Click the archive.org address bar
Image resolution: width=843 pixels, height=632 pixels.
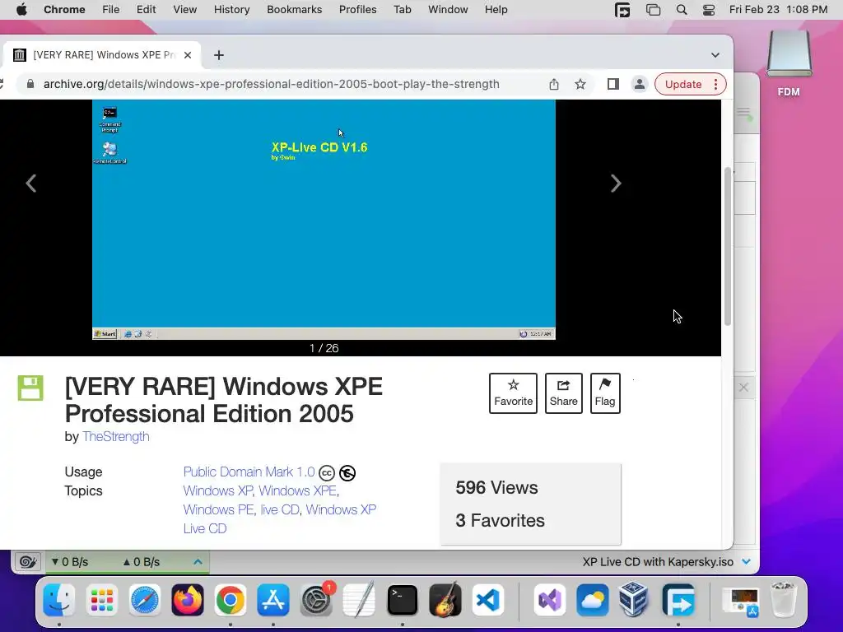click(x=271, y=85)
